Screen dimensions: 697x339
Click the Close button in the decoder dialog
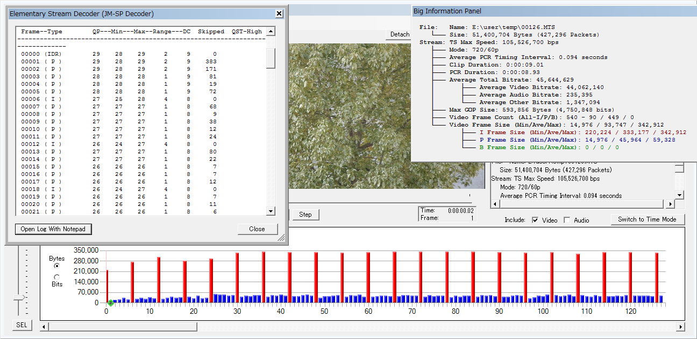pos(257,229)
